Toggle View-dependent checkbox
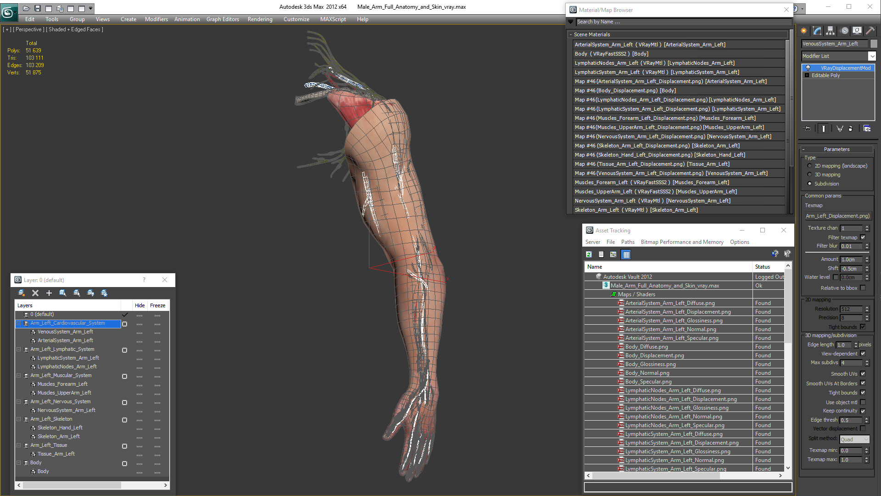 (863, 354)
